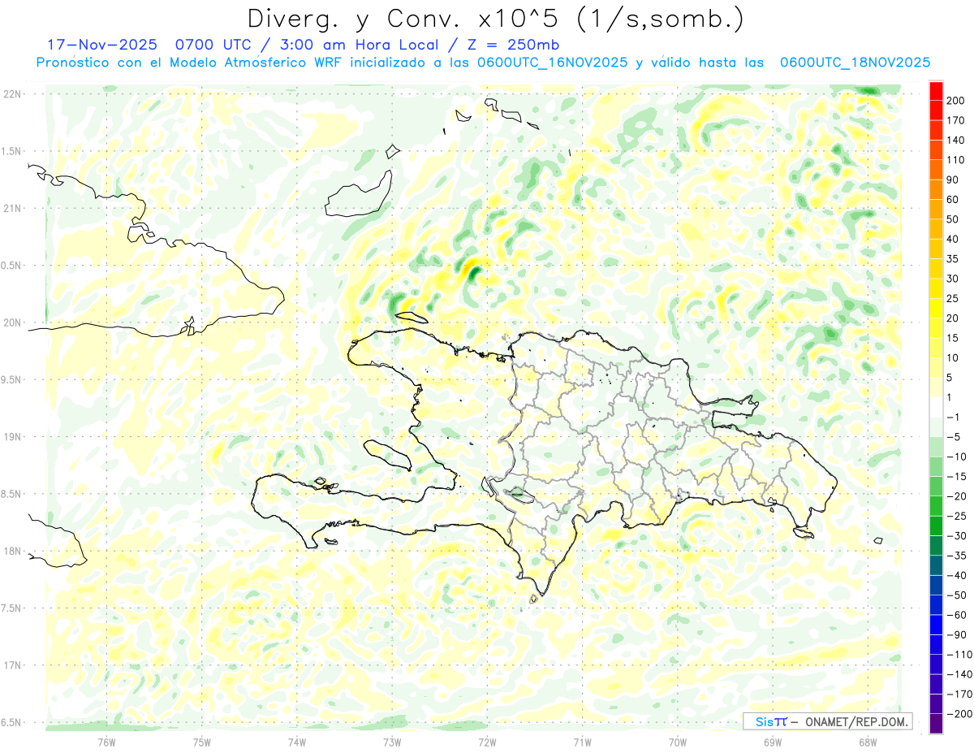Click the '72W' longitude label
The image size is (974, 753).
click(487, 742)
